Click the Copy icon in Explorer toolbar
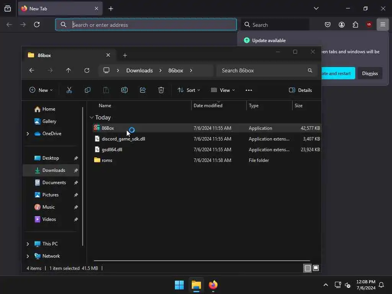Image resolution: width=392 pixels, height=294 pixels. [88, 90]
